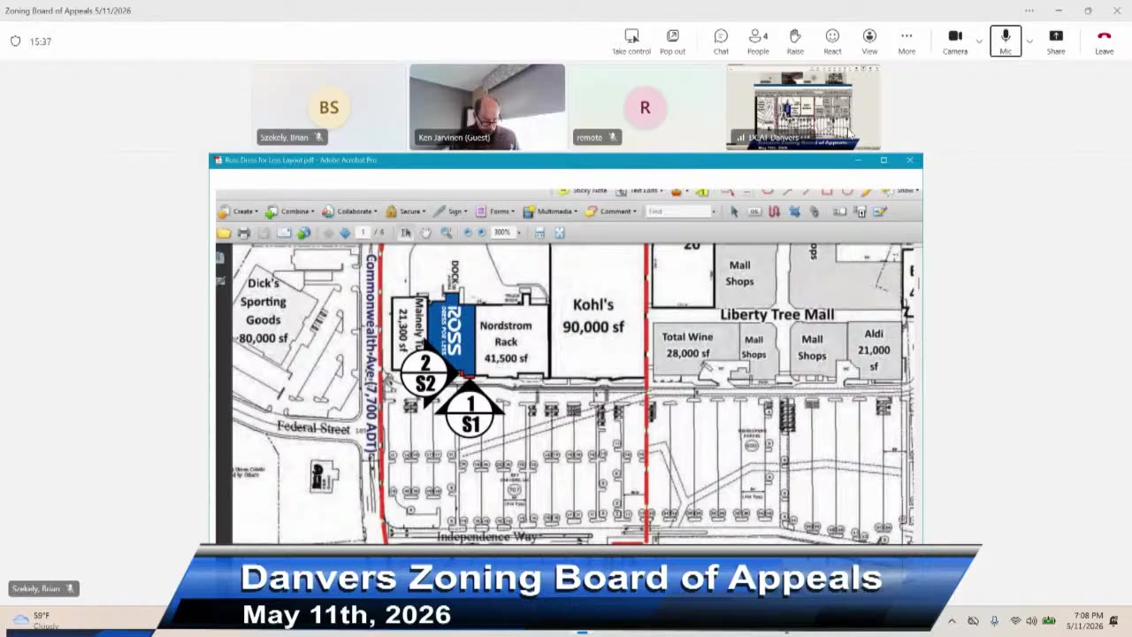Click the Email envelope icon in Acrobat
This screenshot has width=1132, height=637.
284,233
